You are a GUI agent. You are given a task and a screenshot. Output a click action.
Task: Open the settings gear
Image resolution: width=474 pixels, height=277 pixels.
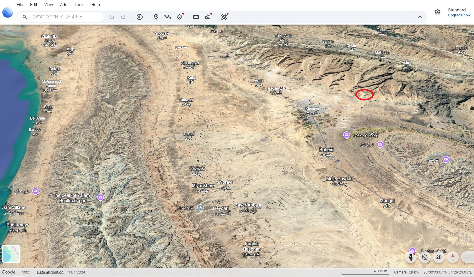[x=437, y=12]
